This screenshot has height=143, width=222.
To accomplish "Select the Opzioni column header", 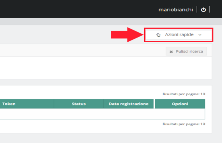I will [x=180, y=104].
